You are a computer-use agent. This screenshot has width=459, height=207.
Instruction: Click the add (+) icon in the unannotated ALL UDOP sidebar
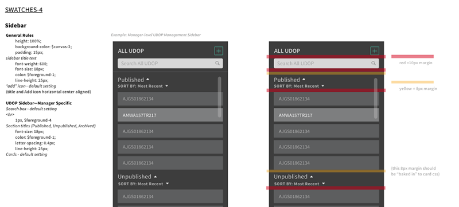[219, 51]
